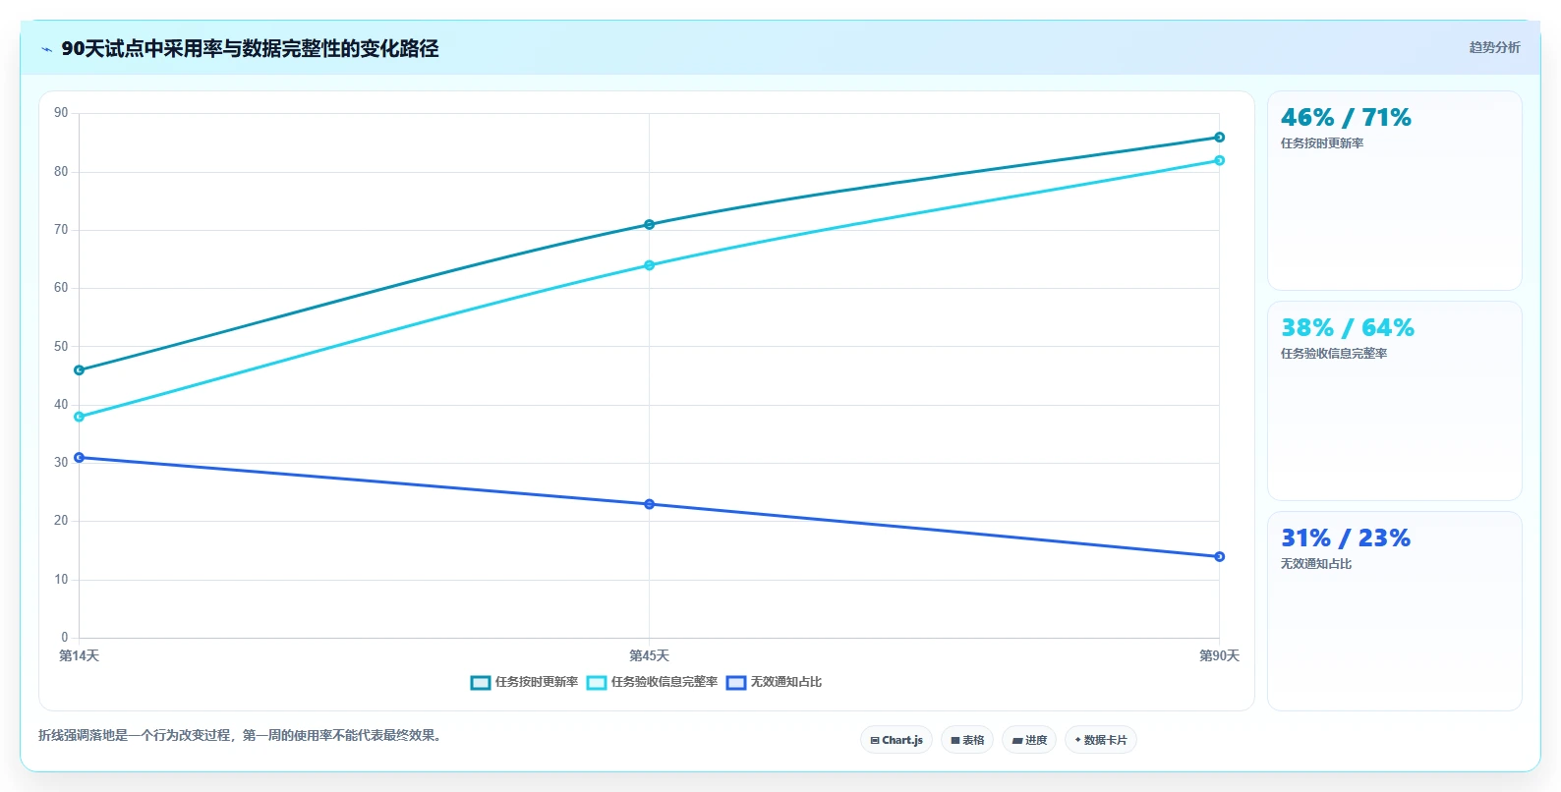This screenshot has width=1561, height=792.
Task: Click the 任务验收信息完整率 card caption
Action: pyautogui.click(x=1334, y=354)
